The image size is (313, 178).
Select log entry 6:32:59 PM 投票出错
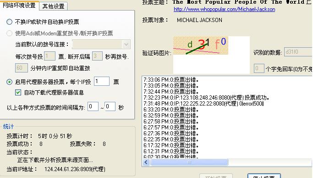pyautogui.click(x=171, y=116)
